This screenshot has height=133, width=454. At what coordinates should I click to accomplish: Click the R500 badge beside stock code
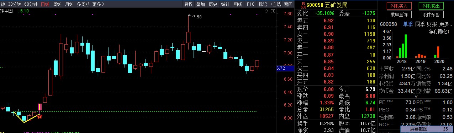(303, 5)
